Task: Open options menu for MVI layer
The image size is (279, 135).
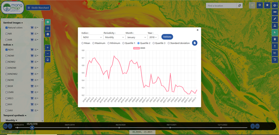Action: click(36, 104)
